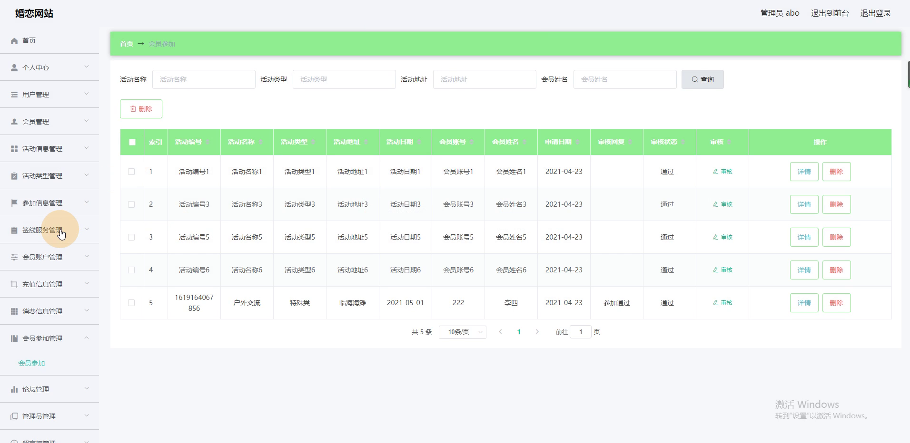
Task: Click the batch 删除 button above the table
Action: (141, 109)
